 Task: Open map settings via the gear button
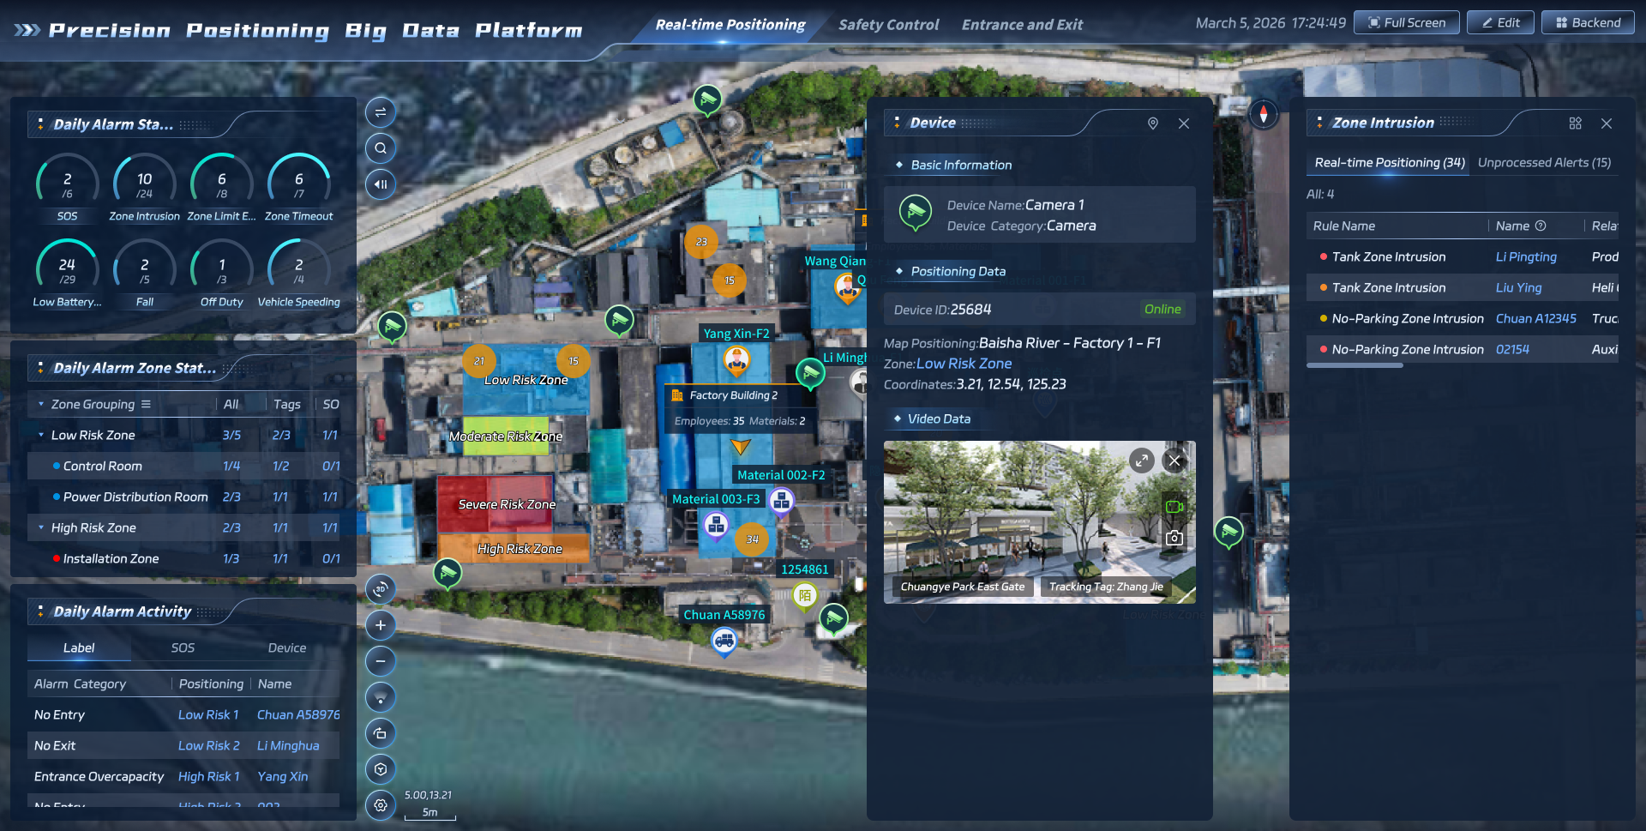pos(381,805)
